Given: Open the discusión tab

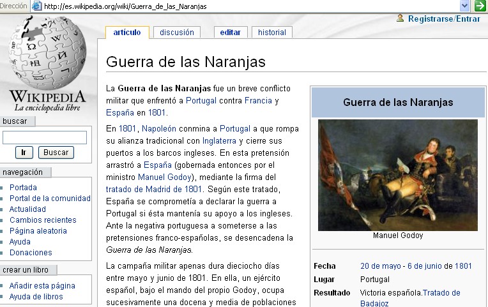Looking at the screenshot, I should (177, 33).
